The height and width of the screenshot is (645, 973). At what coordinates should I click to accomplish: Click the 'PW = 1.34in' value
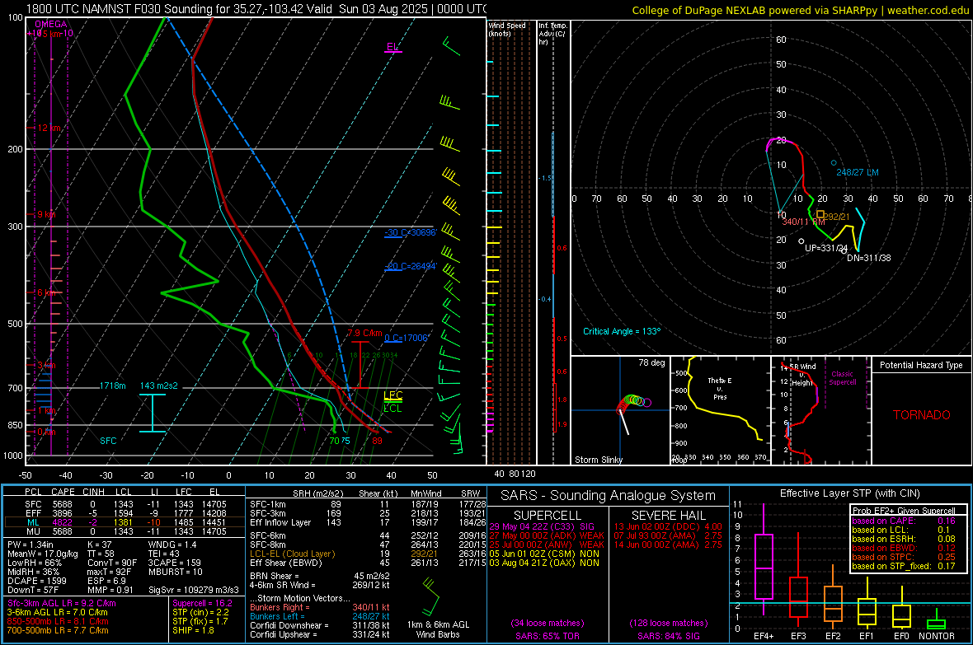pyautogui.click(x=31, y=545)
